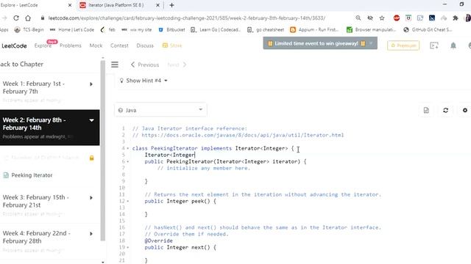Viewport: 471px width, 264px height.
Task: Go to the browser home page icon
Action: pos(28,18)
